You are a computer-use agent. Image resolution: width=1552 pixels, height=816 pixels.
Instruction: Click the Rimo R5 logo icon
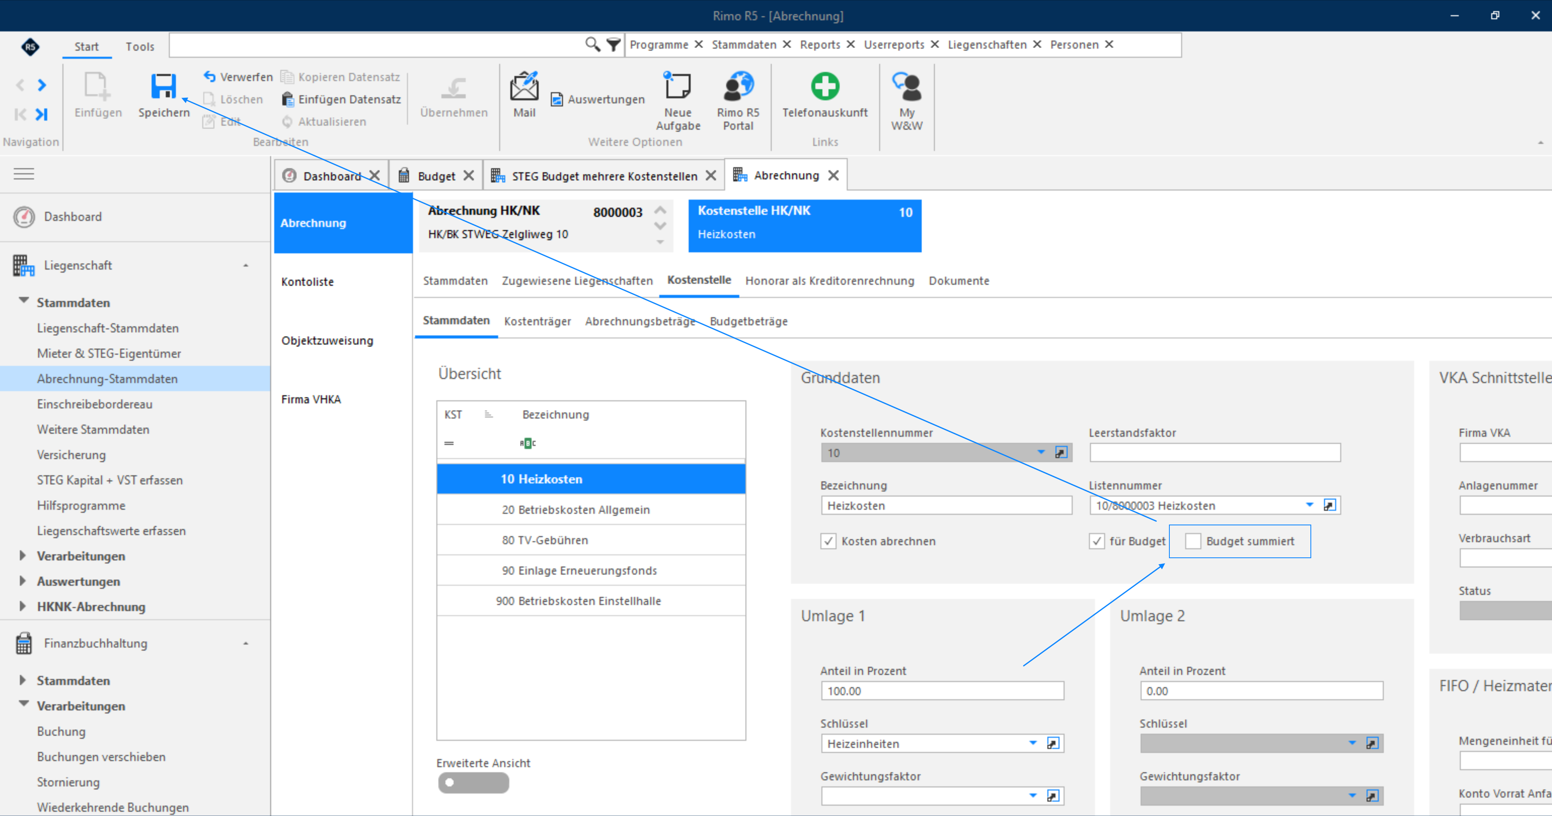tap(30, 46)
